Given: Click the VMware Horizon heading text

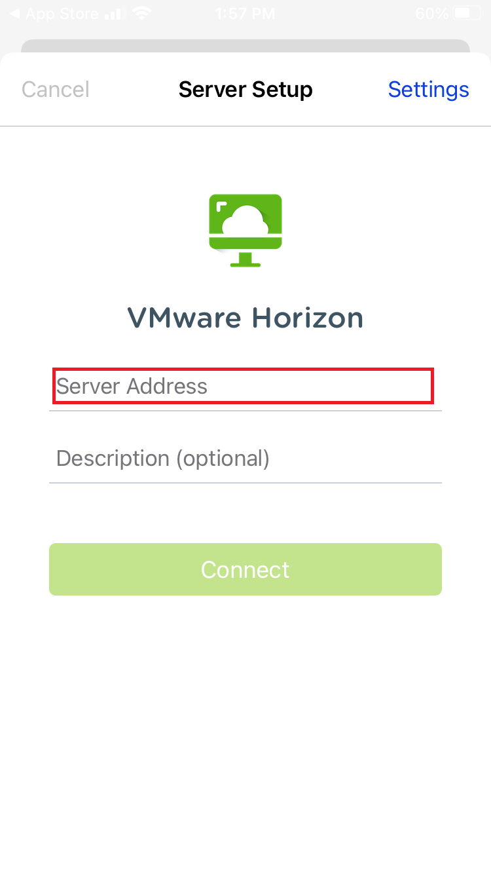Looking at the screenshot, I should point(245,318).
